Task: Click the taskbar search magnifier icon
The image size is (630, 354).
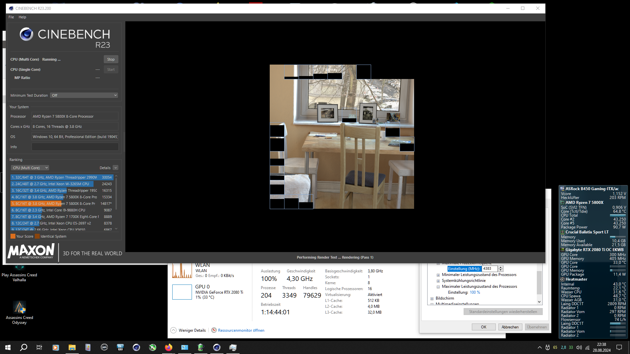Action: [24, 347]
